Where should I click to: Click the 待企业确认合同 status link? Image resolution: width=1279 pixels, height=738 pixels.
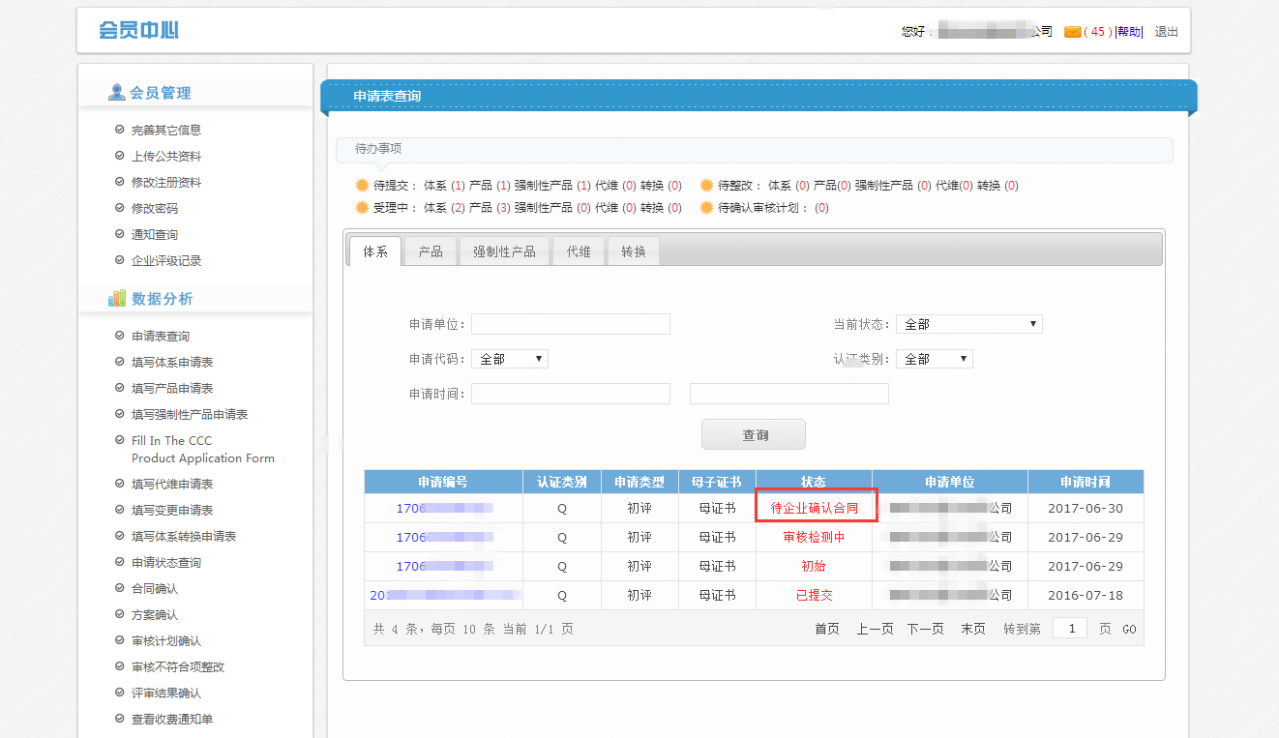click(814, 508)
